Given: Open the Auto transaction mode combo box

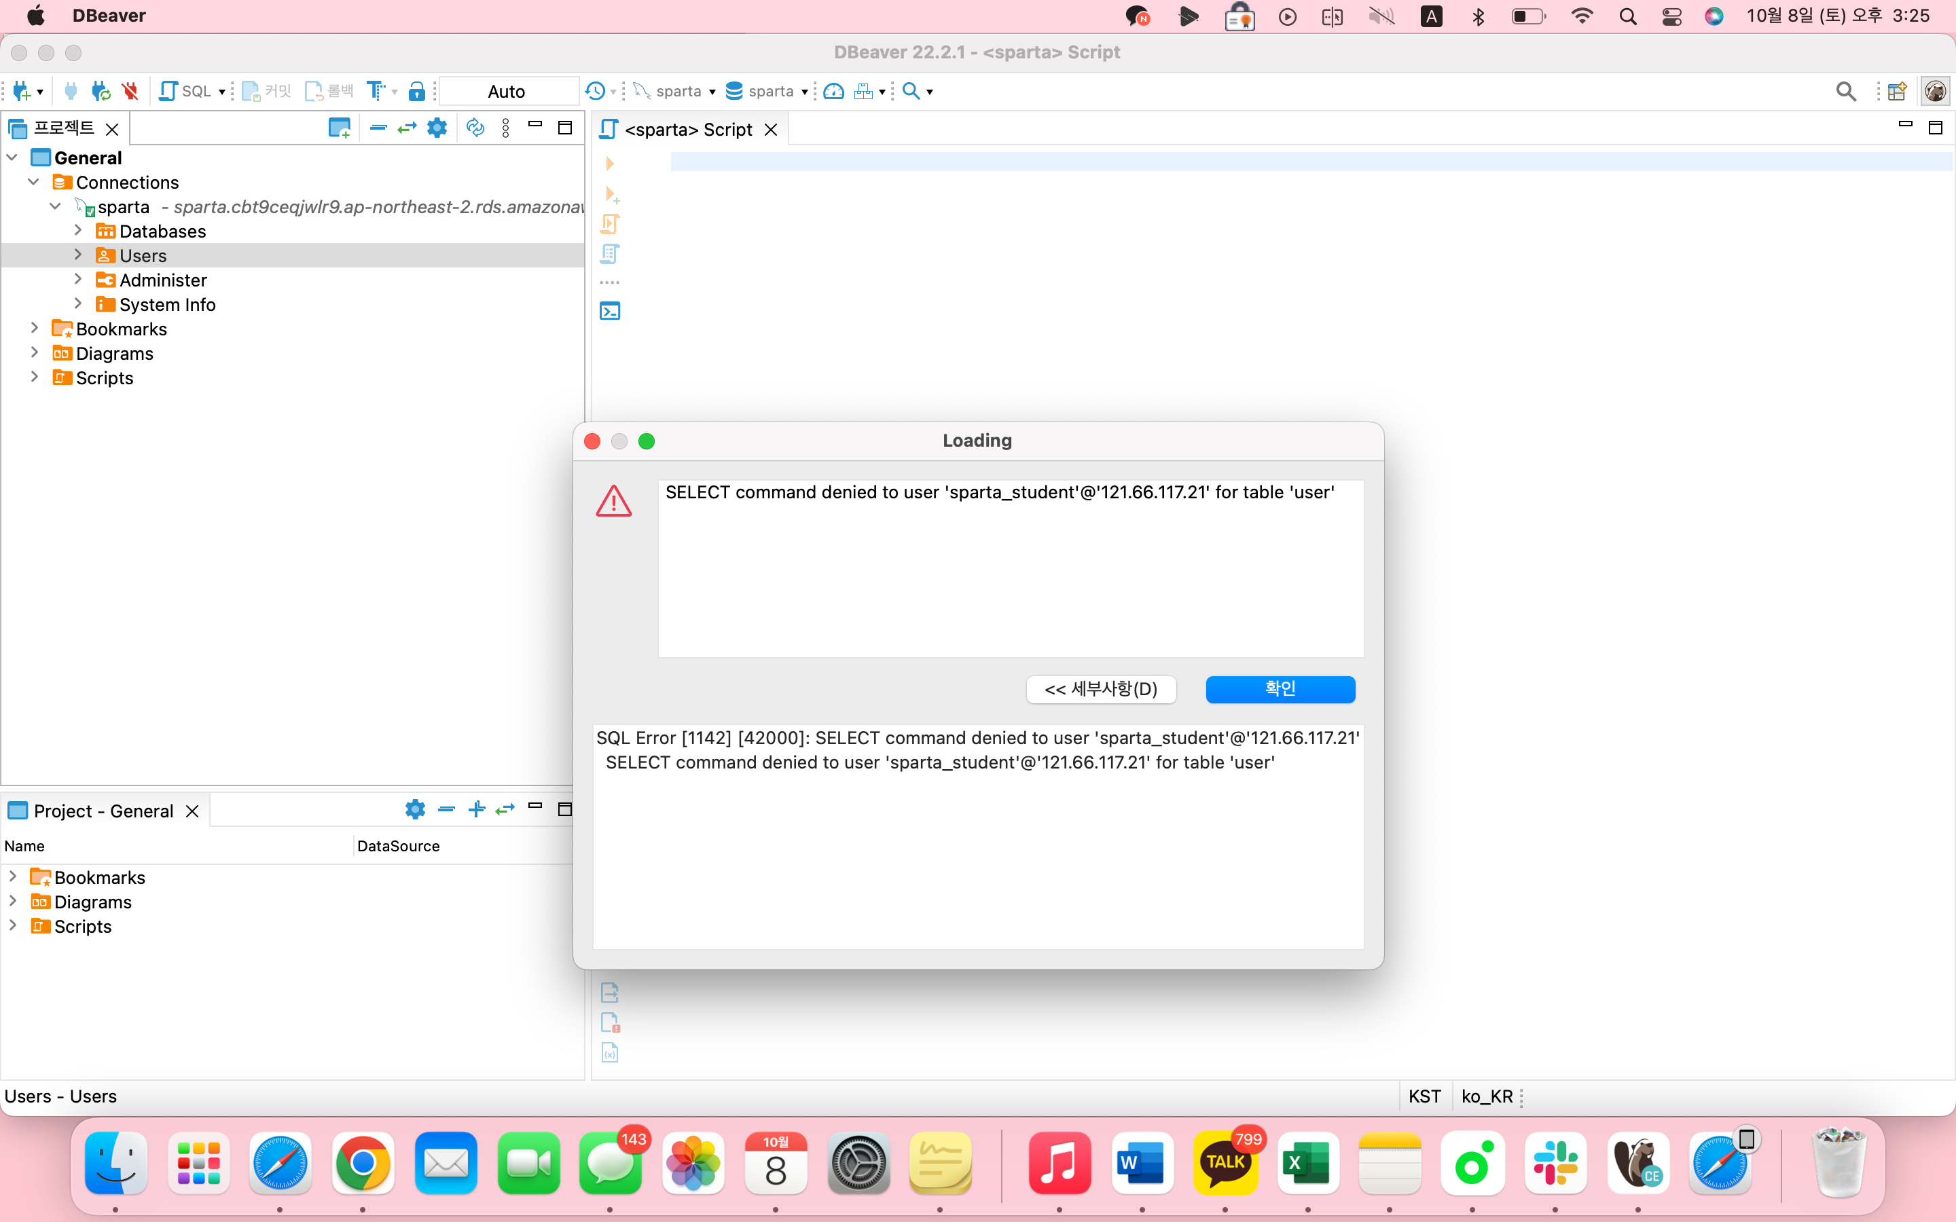Looking at the screenshot, I should click(x=509, y=92).
